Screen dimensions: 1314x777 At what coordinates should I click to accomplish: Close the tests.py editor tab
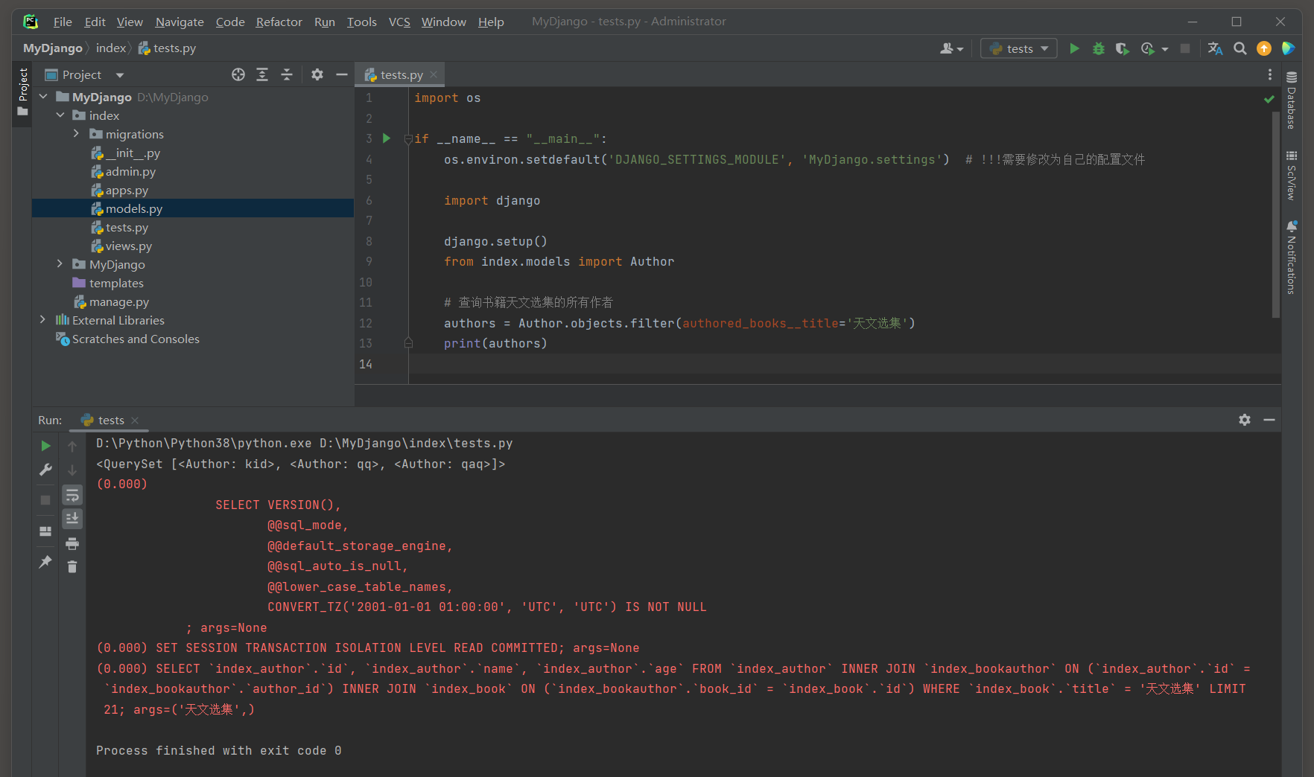(434, 74)
